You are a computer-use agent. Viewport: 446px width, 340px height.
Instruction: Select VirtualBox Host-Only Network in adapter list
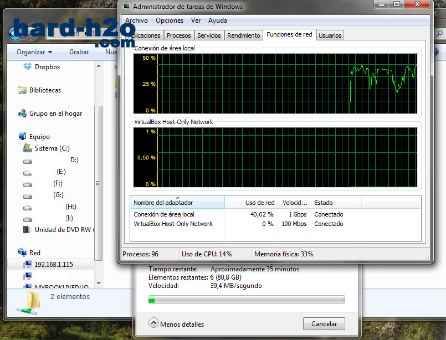point(173,224)
